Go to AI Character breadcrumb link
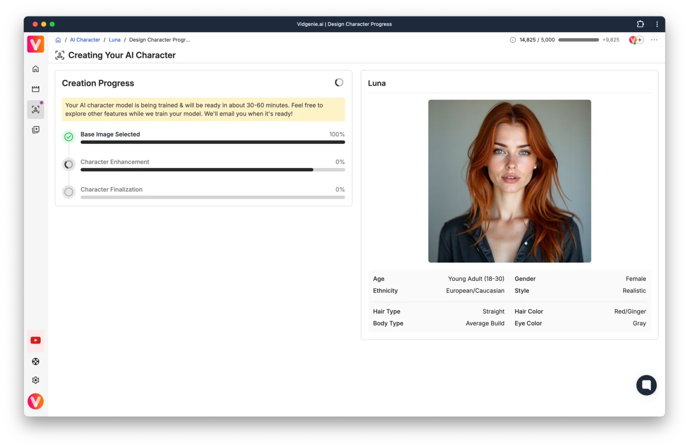Viewport: 689px width, 448px height. point(85,40)
